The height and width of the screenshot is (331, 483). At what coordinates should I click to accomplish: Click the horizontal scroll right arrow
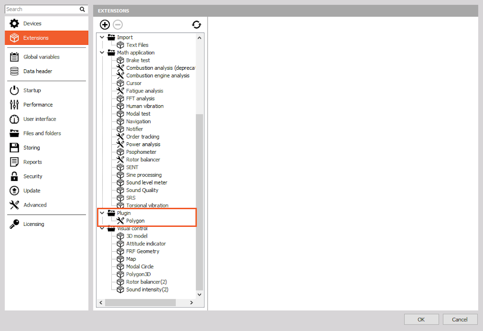[192, 303]
